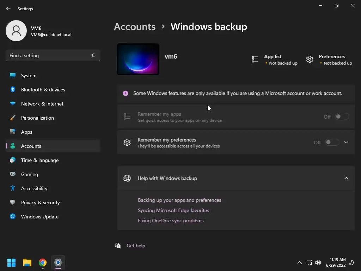Image resolution: width=361 pixels, height=271 pixels.
Task: Select Personalization in the sidebar
Action: (37, 118)
